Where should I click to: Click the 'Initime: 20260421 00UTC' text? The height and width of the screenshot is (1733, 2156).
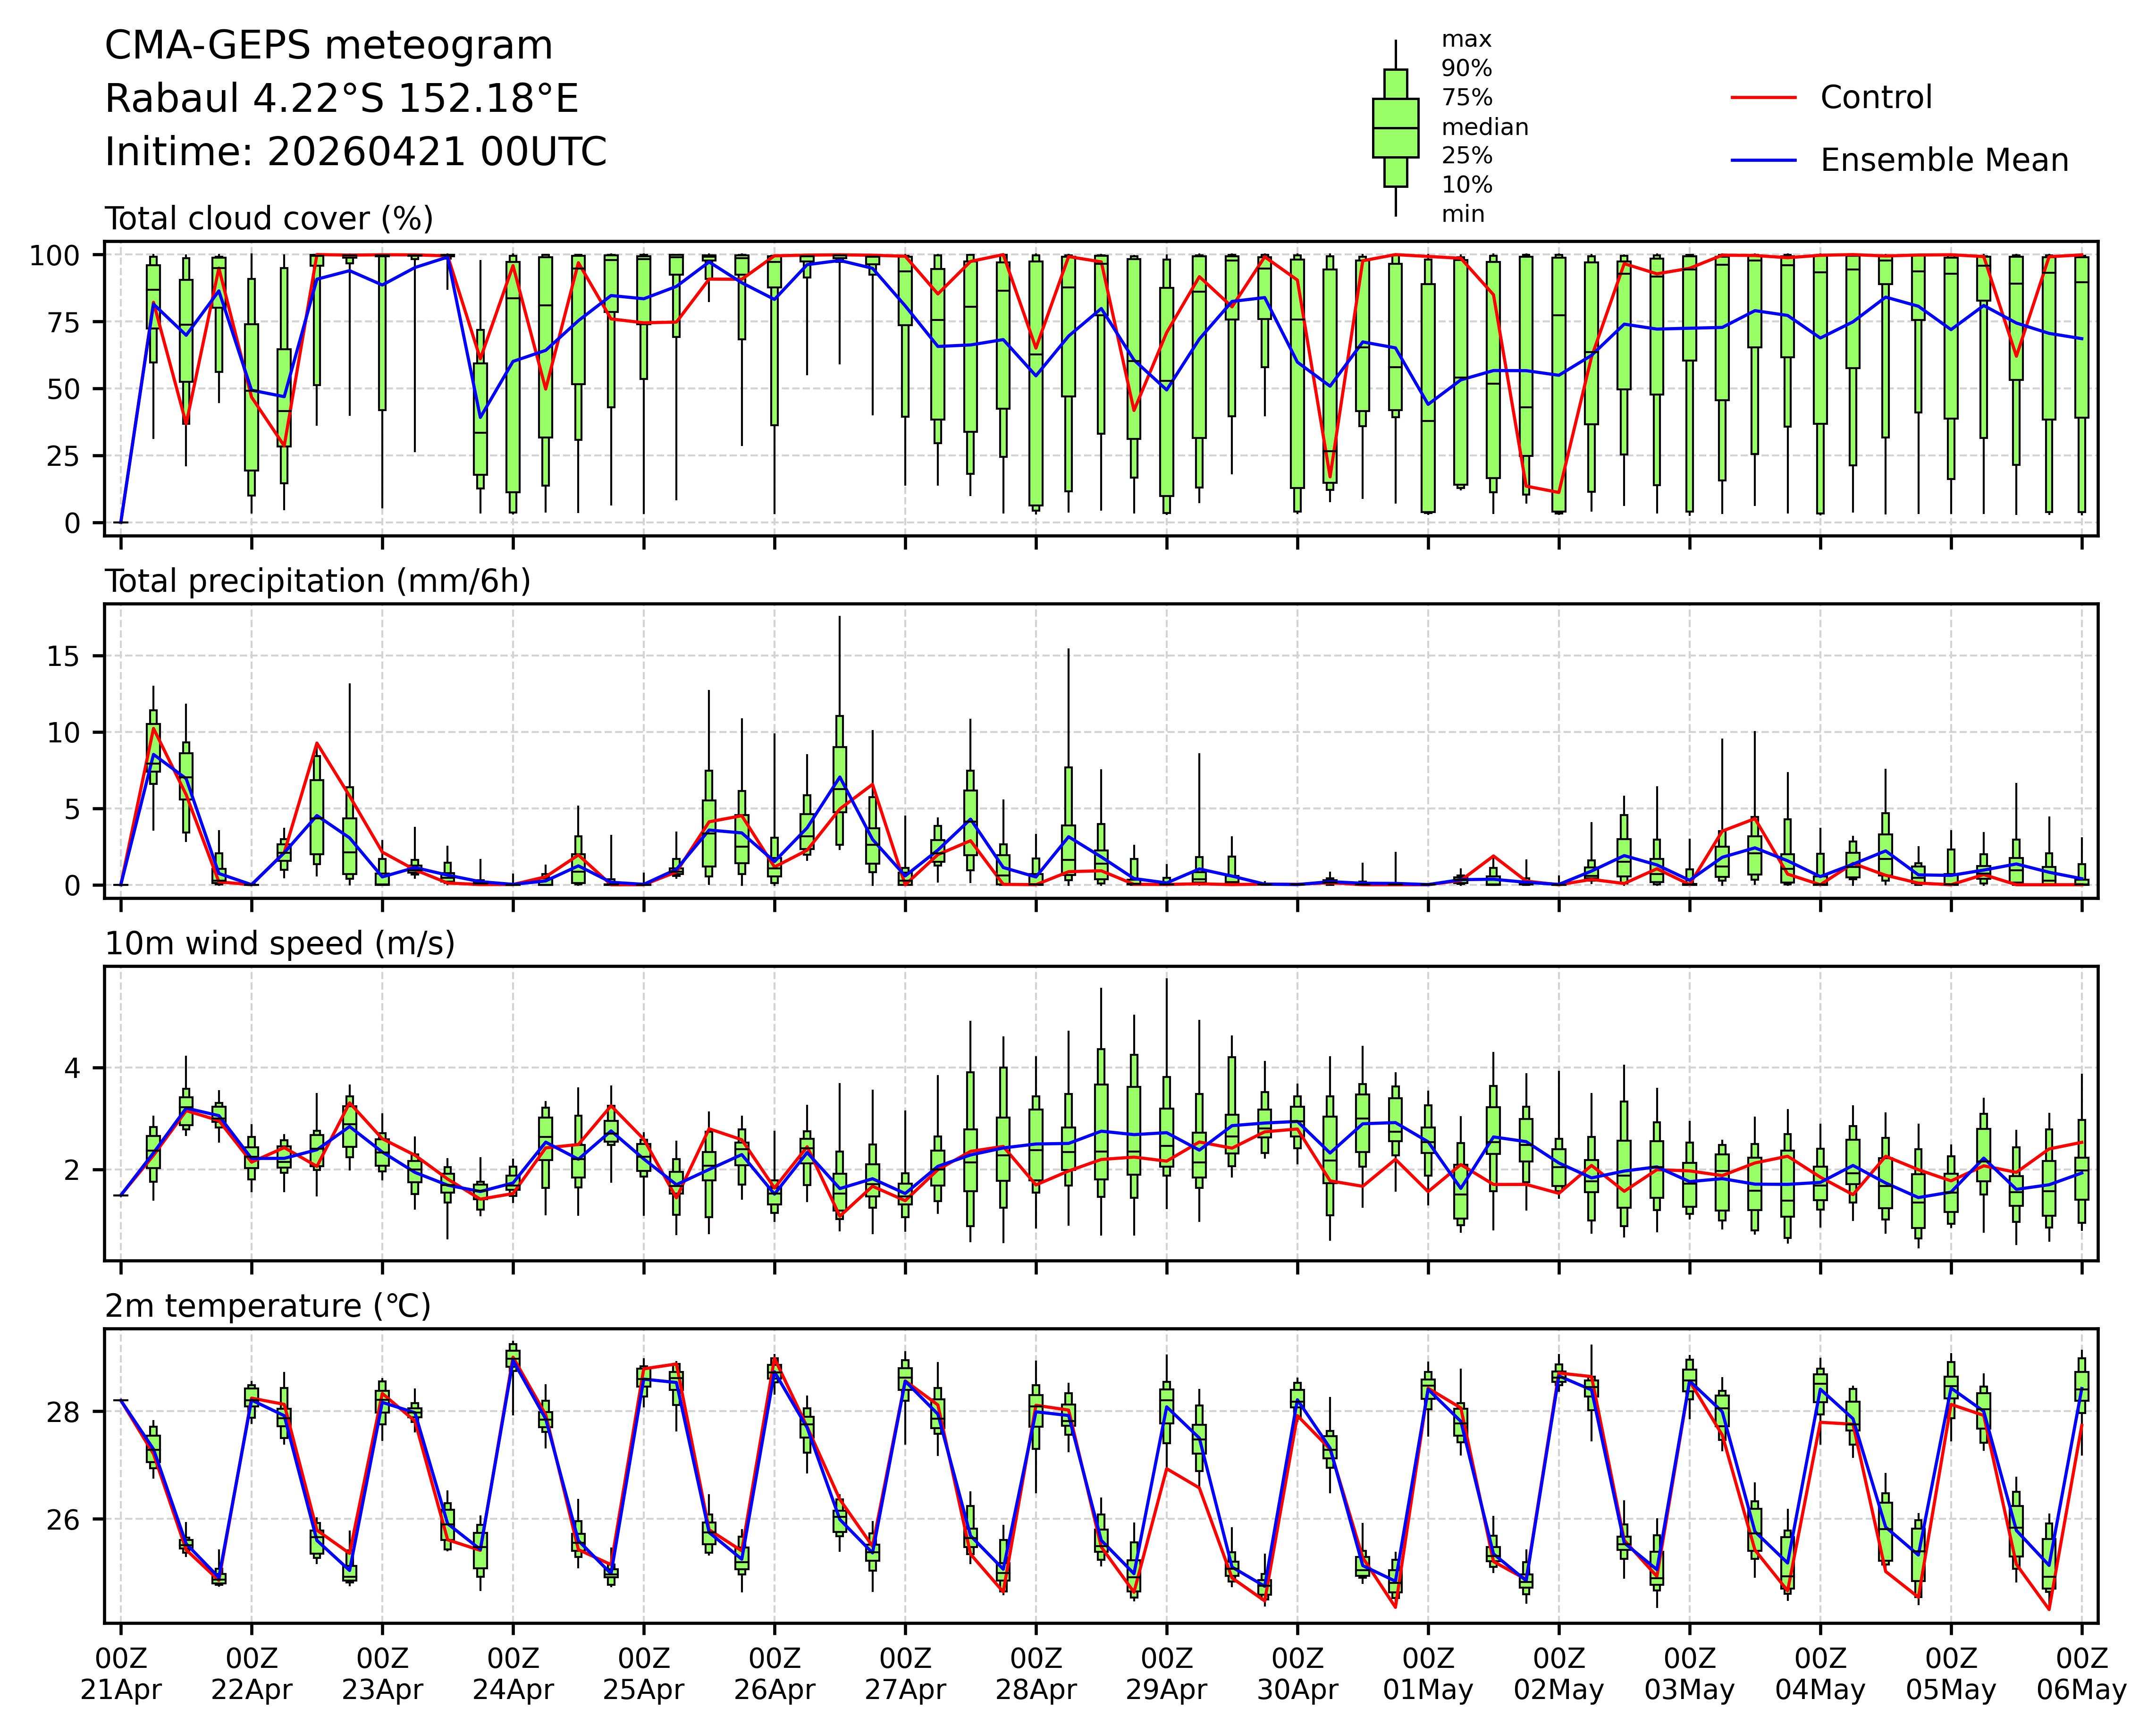point(355,152)
